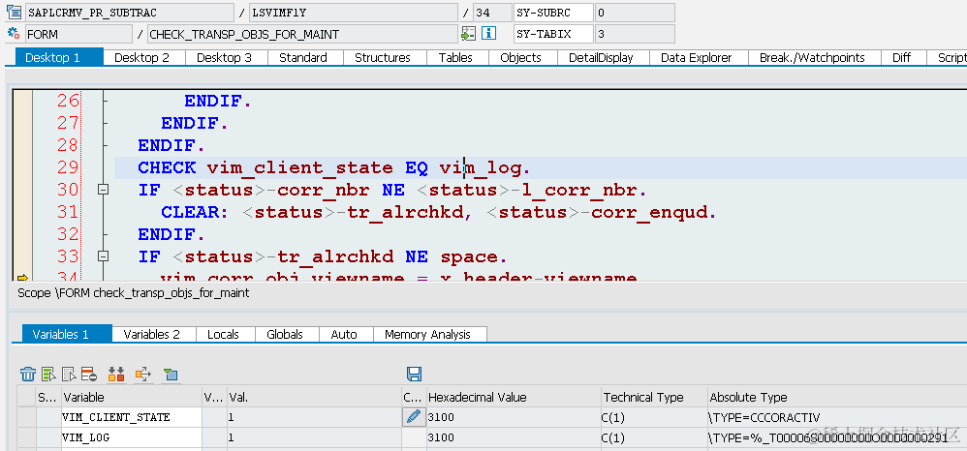Click the Hexadecimal Value column header
Image resolution: width=967 pixels, height=451 pixels.
pos(514,398)
